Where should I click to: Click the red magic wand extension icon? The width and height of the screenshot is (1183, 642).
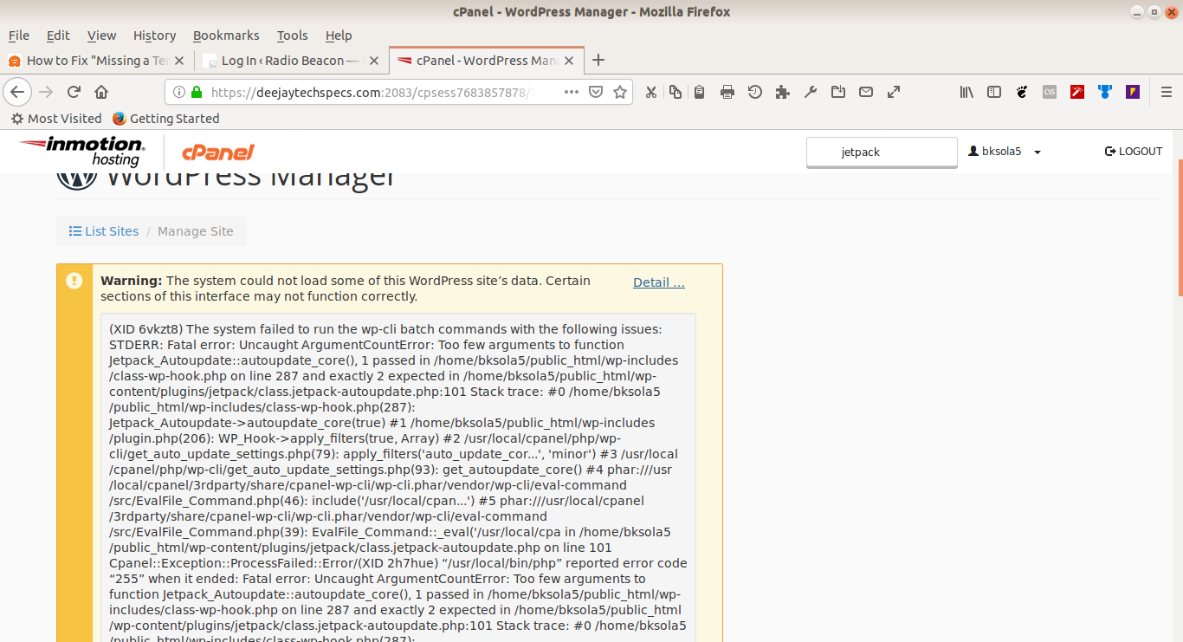coord(1077,92)
